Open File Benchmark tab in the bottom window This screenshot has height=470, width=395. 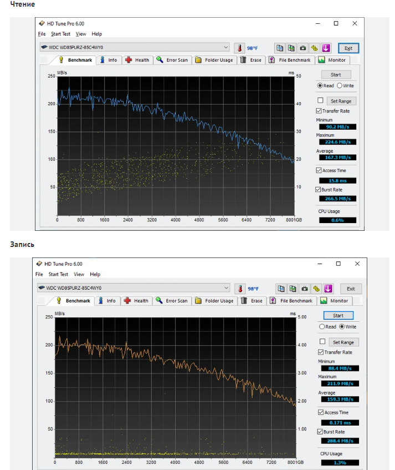292,301
